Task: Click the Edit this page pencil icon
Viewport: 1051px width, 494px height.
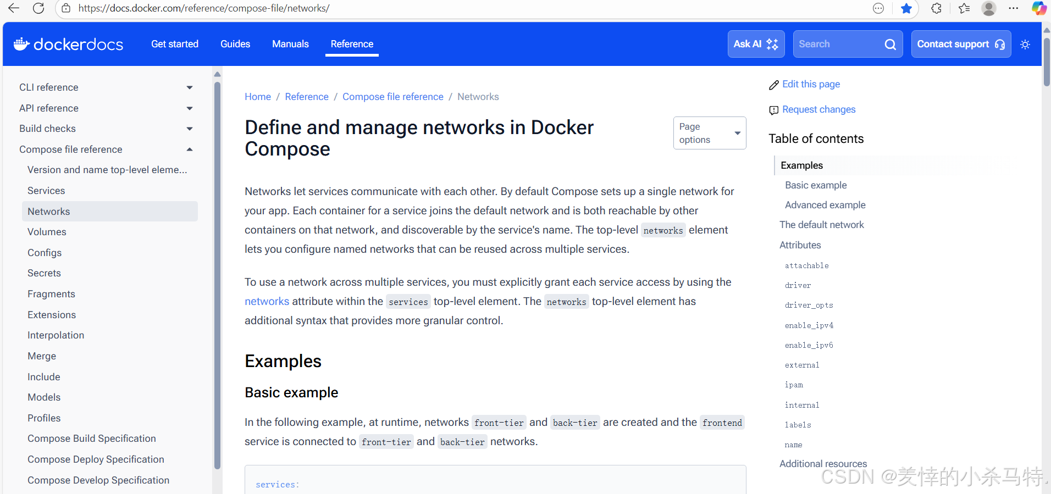Action: point(773,85)
